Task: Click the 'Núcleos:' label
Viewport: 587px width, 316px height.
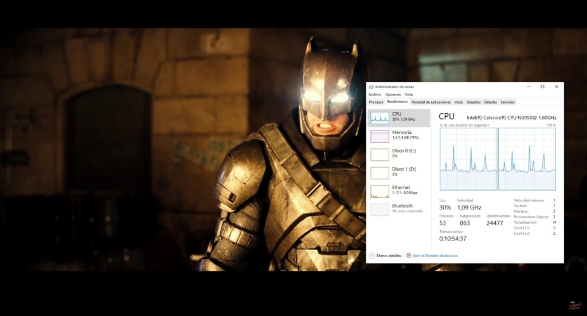Action: click(x=521, y=211)
